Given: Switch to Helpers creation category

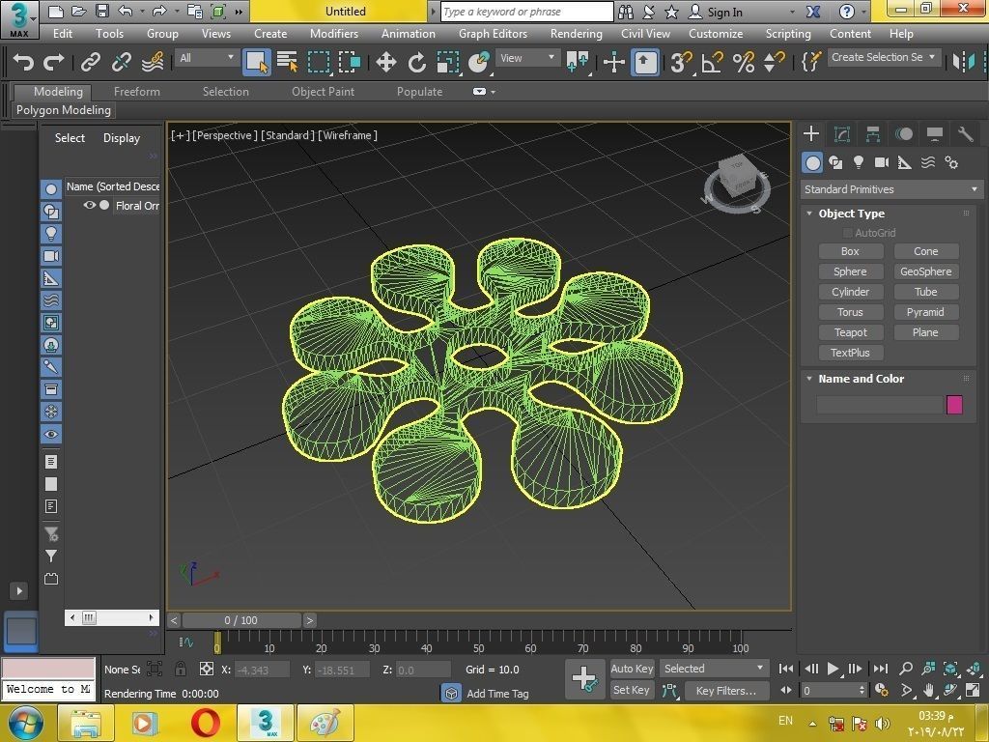Looking at the screenshot, I should tap(904, 162).
